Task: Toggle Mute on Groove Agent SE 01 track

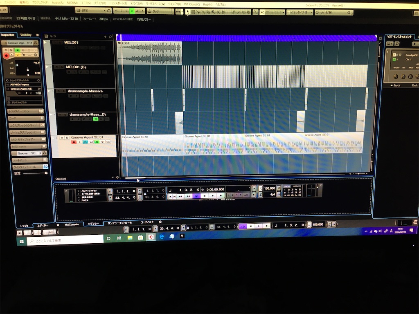Action: click(x=62, y=137)
